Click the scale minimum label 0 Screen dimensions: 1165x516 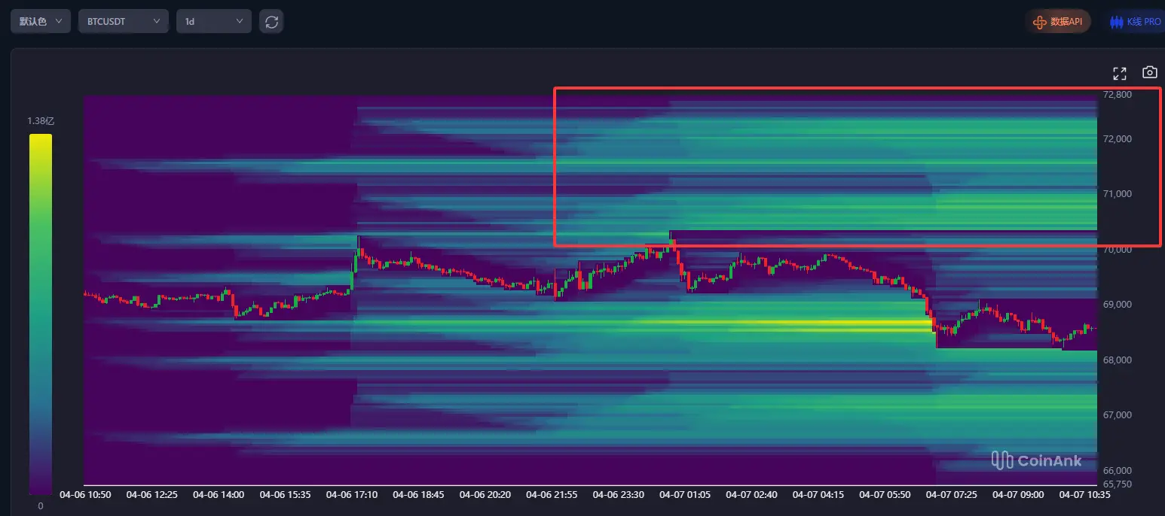(41, 506)
